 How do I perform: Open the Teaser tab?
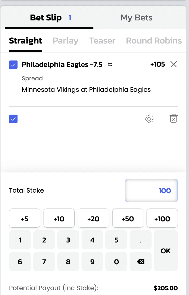click(x=102, y=41)
